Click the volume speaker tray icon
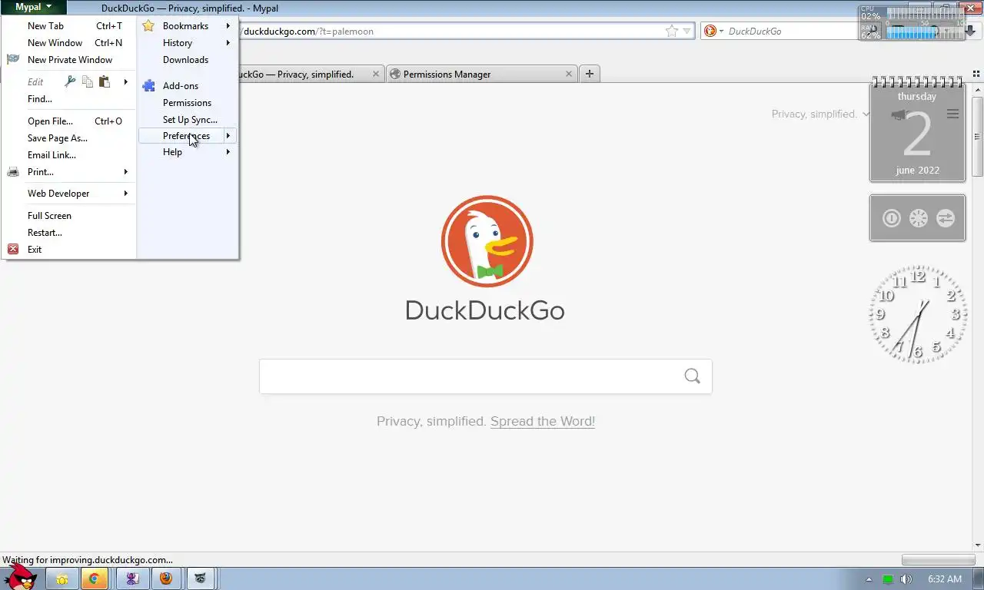984x590 pixels. (x=906, y=579)
